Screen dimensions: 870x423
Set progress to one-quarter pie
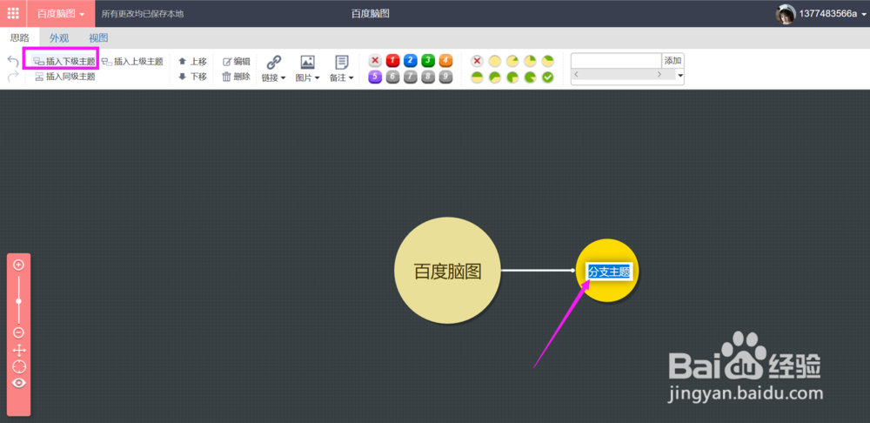click(x=530, y=61)
